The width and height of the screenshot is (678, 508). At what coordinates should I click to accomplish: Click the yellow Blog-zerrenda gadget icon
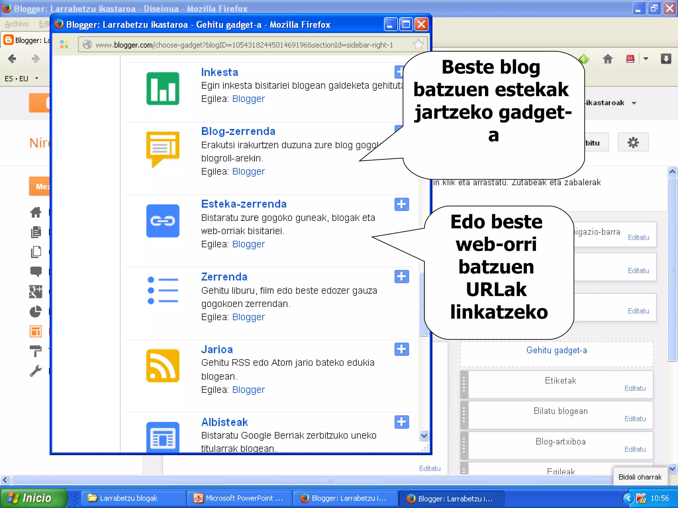point(163,149)
